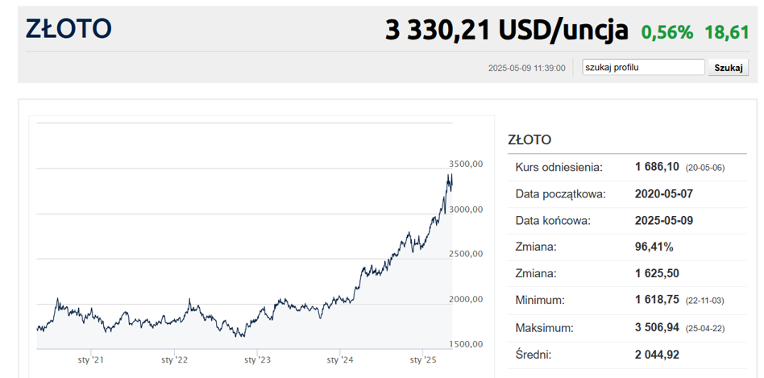
Task: Click the ZŁOTO page heading
Action: click(69, 29)
